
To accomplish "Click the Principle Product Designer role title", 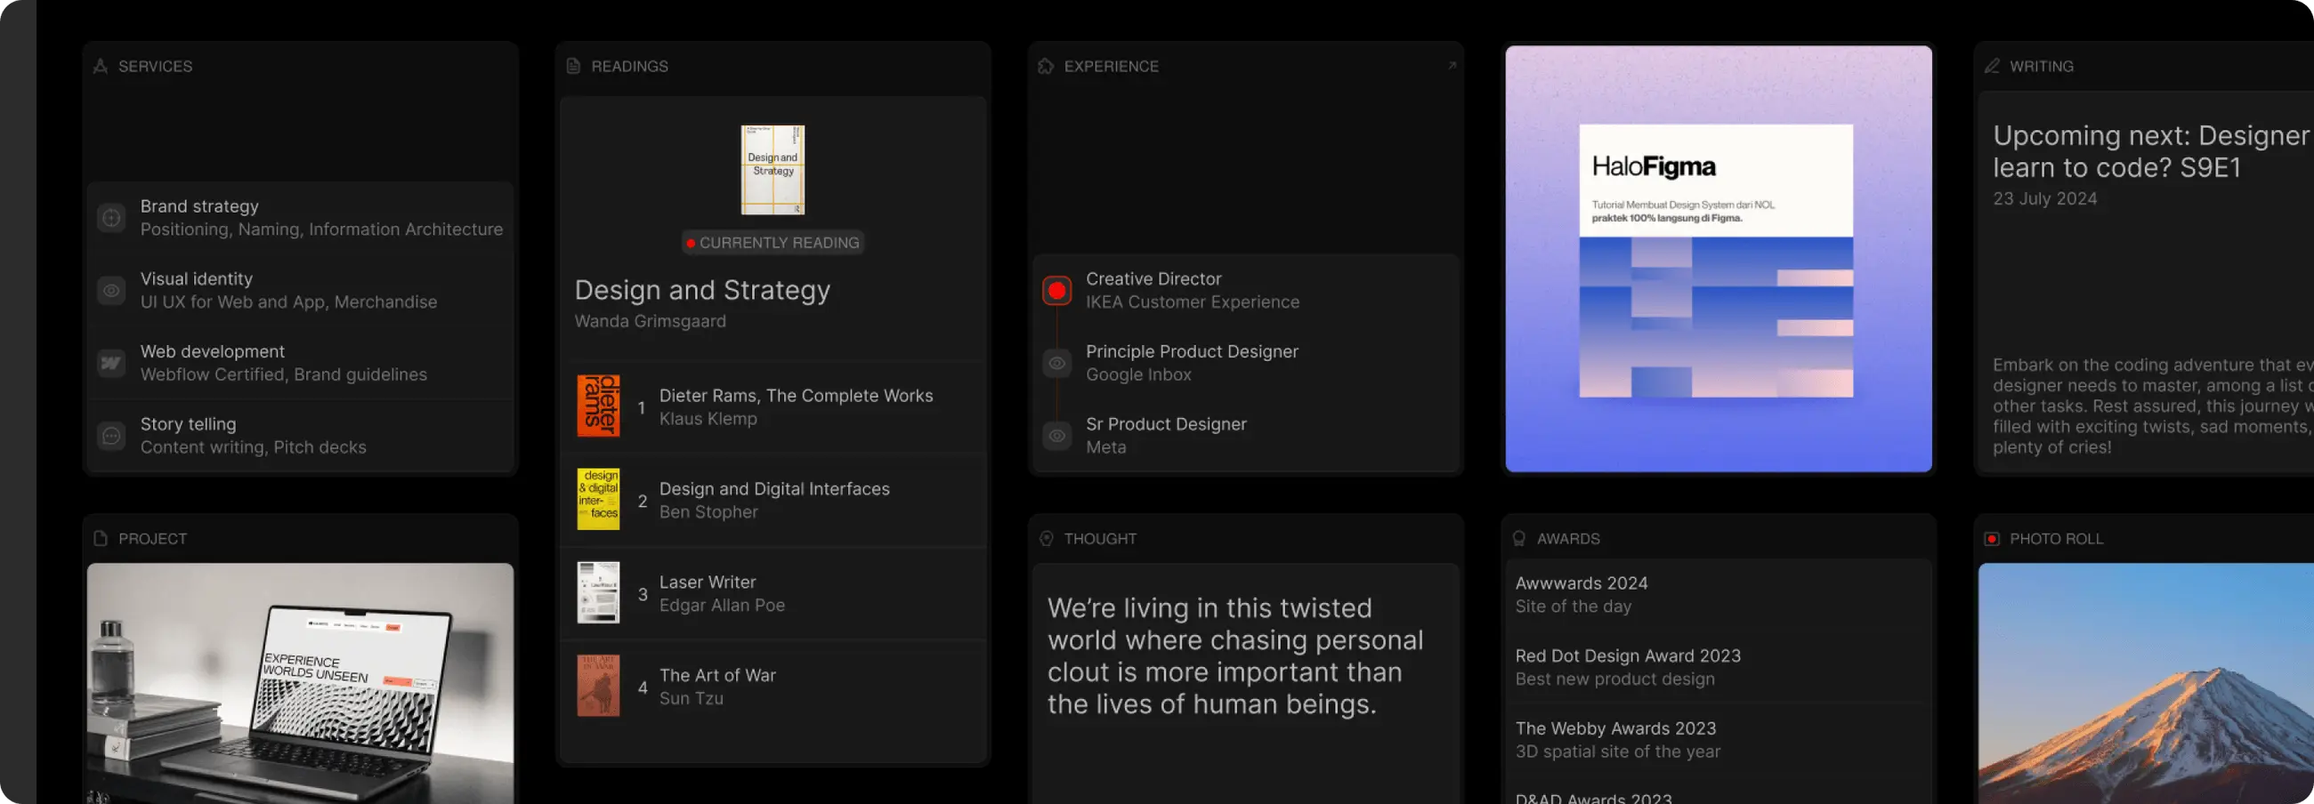I will pyautogui.click(x=1192, y=352).
